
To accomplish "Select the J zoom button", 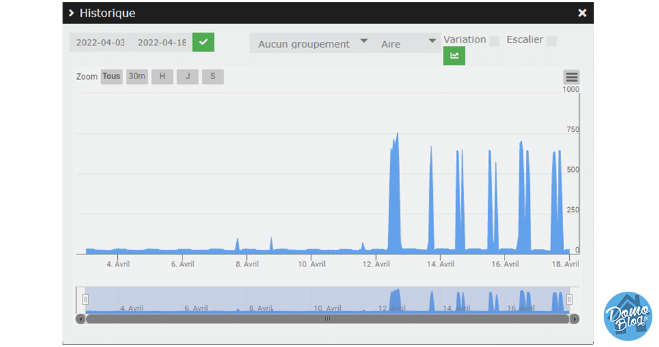I will [x=188, y=77].
